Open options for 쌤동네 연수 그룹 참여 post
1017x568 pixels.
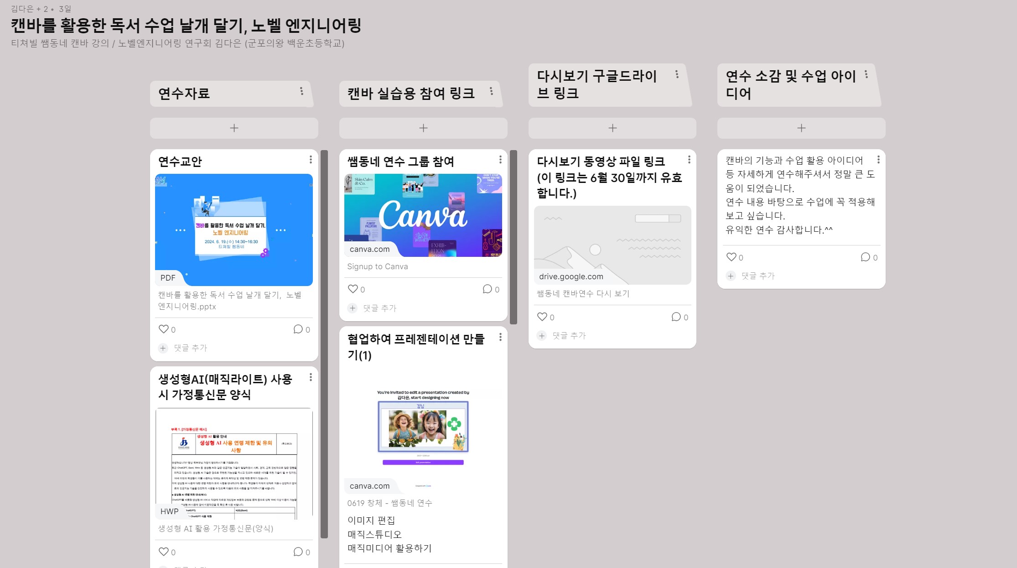500,160
